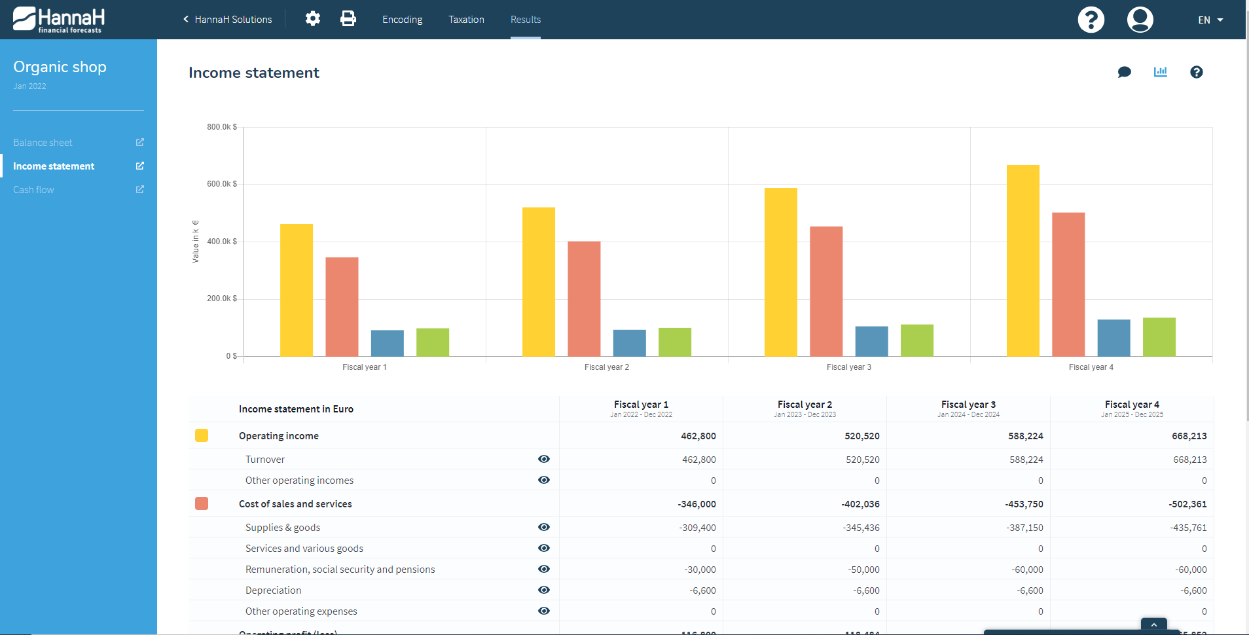Open the EN language dropdown
Viewport: 1249px width, 635px height.
pyautogui.click(x=1210, y=20)
